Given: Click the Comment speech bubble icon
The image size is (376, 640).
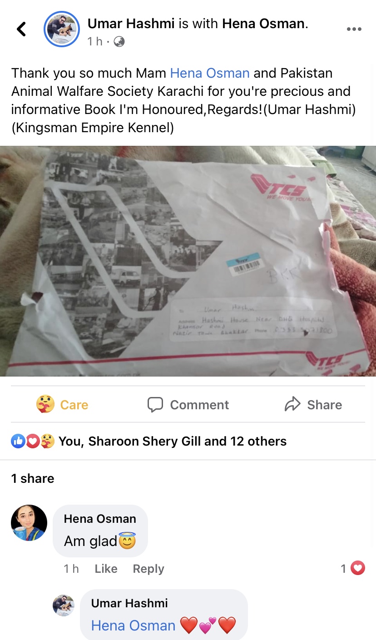Looking at the screenshot, I should click(155, 404).
